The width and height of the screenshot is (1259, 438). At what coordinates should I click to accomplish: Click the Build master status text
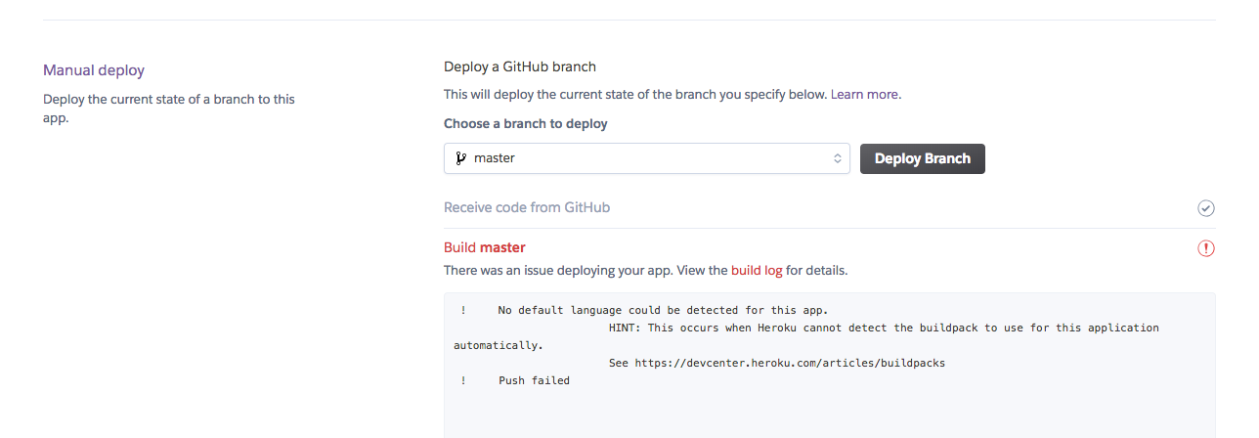point(485,247)
